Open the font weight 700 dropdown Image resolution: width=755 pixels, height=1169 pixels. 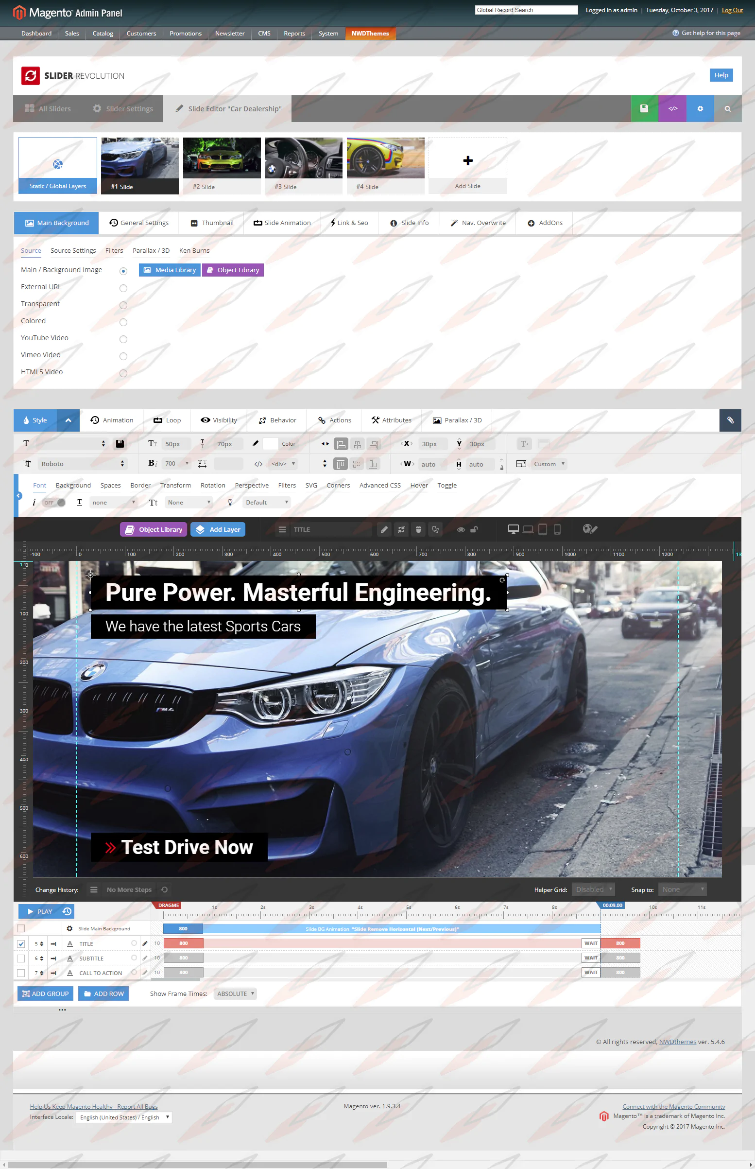[x=176, y=463]
